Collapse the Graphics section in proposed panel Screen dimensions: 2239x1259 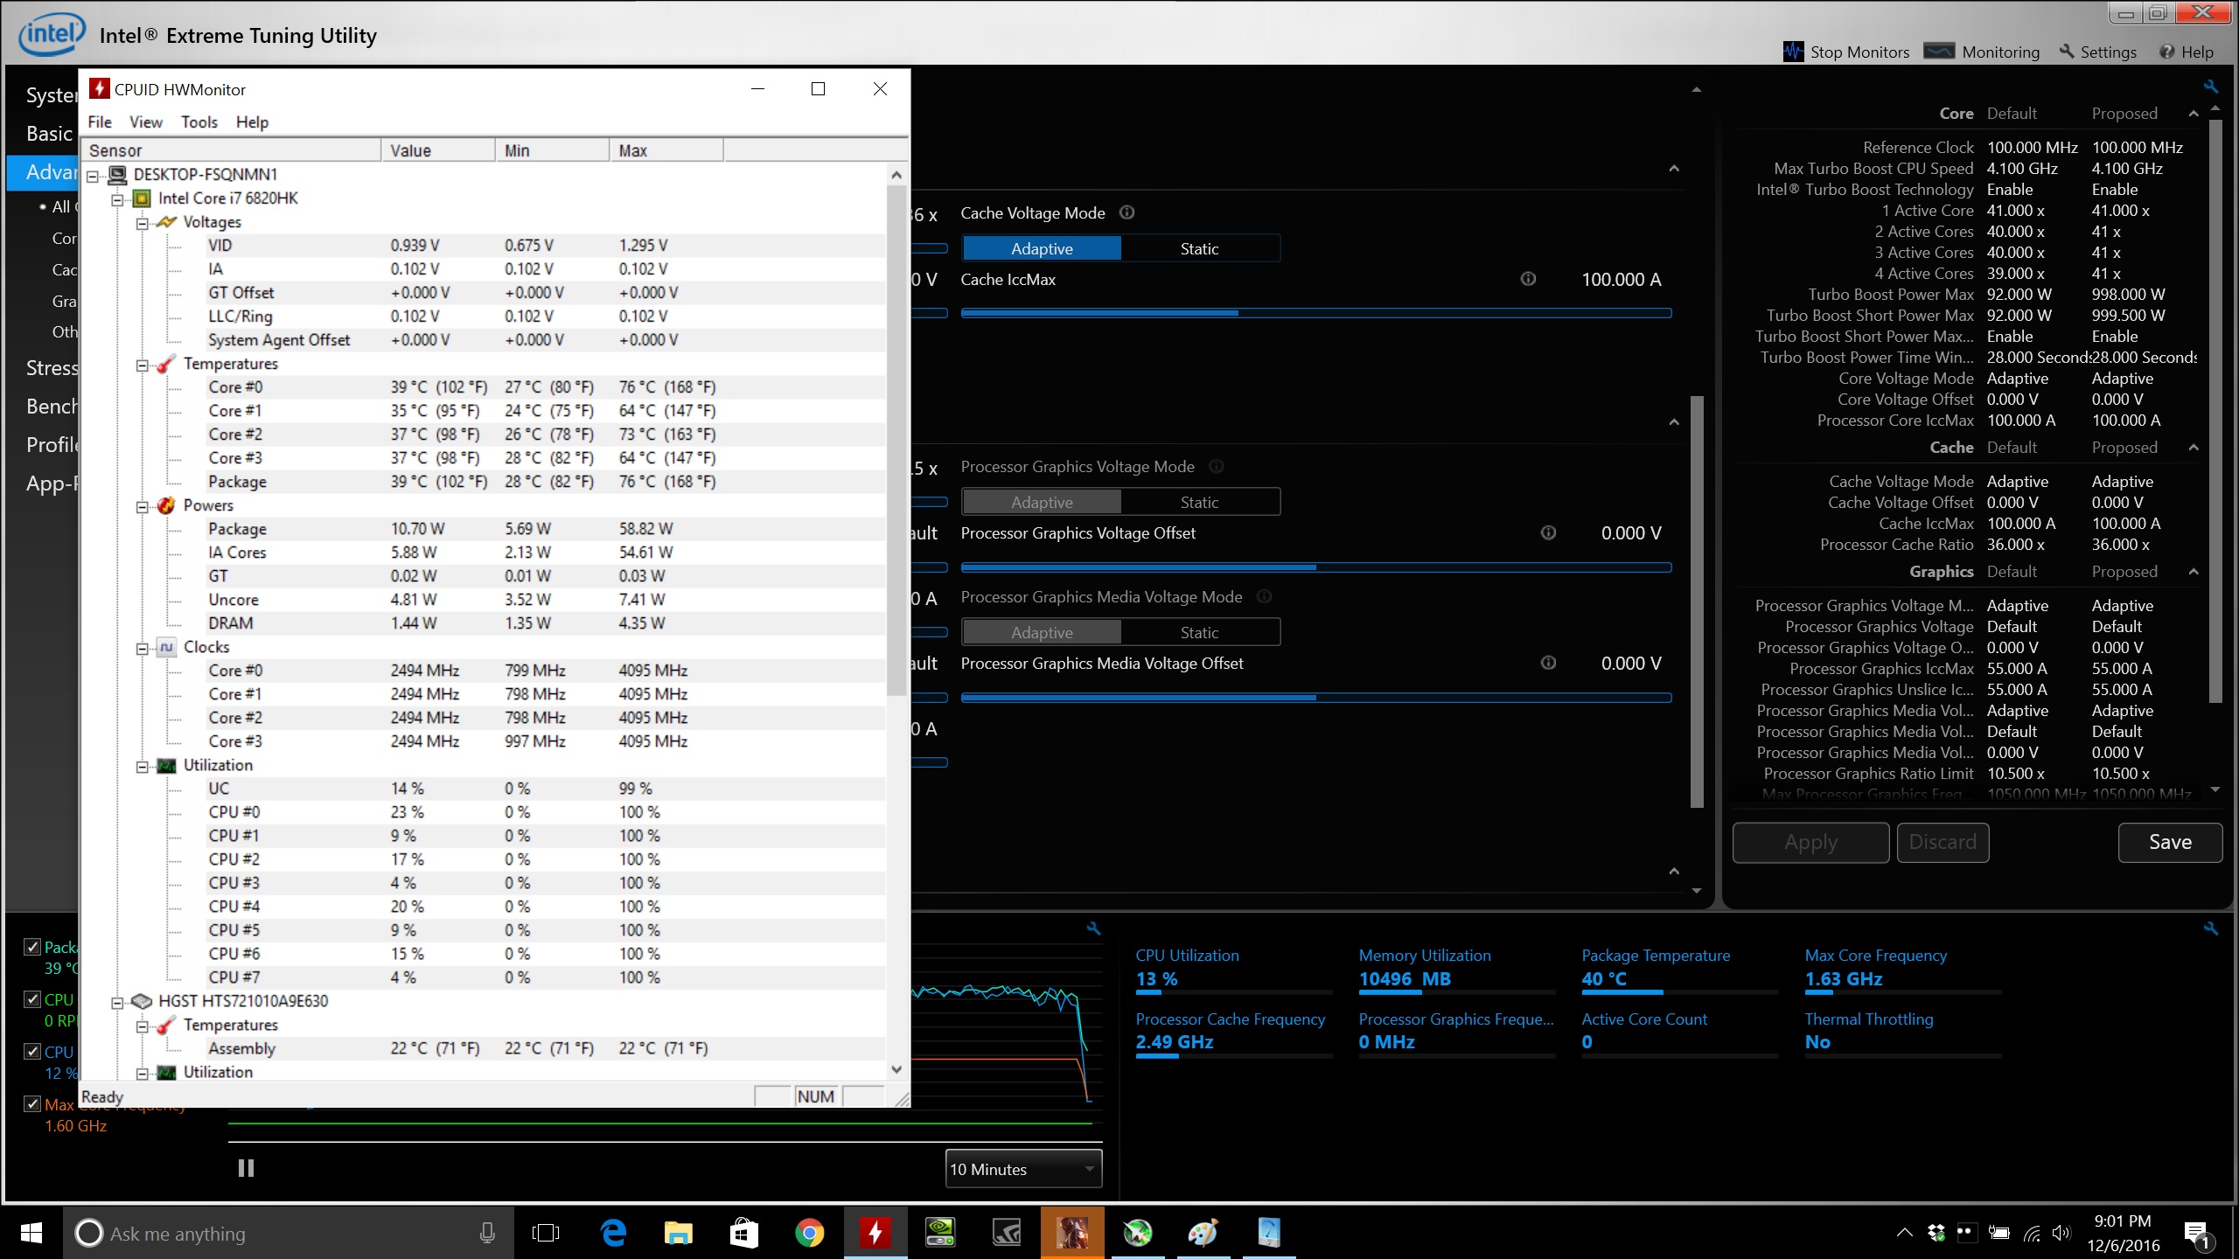[x=2194, y=572]
